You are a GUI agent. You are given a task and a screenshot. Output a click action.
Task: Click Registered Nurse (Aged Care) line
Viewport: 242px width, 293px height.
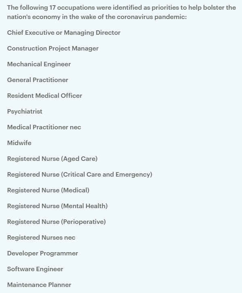pos(52,159)
